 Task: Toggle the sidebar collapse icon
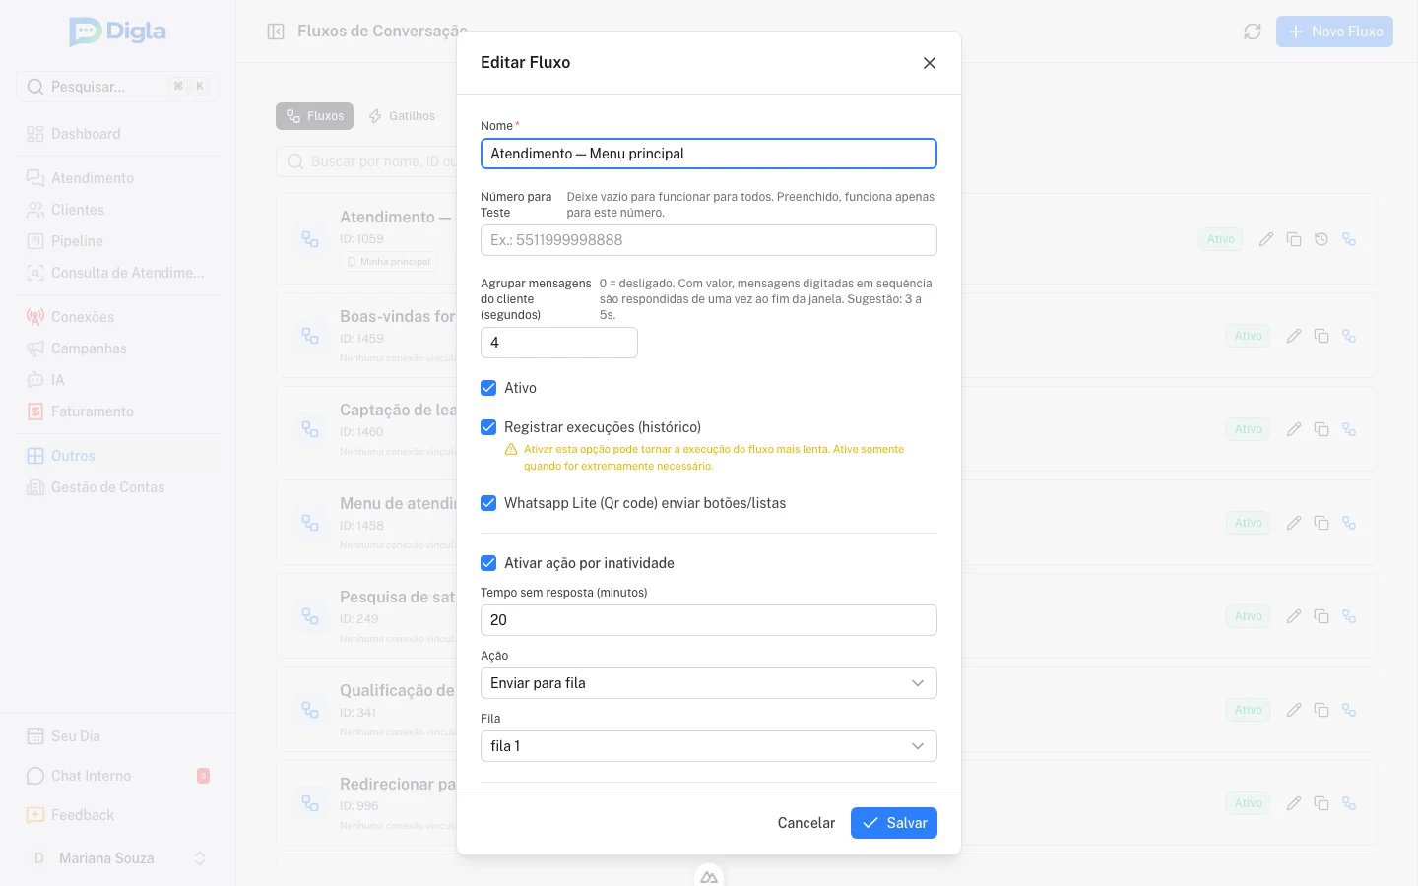click(x=276, y=32)
